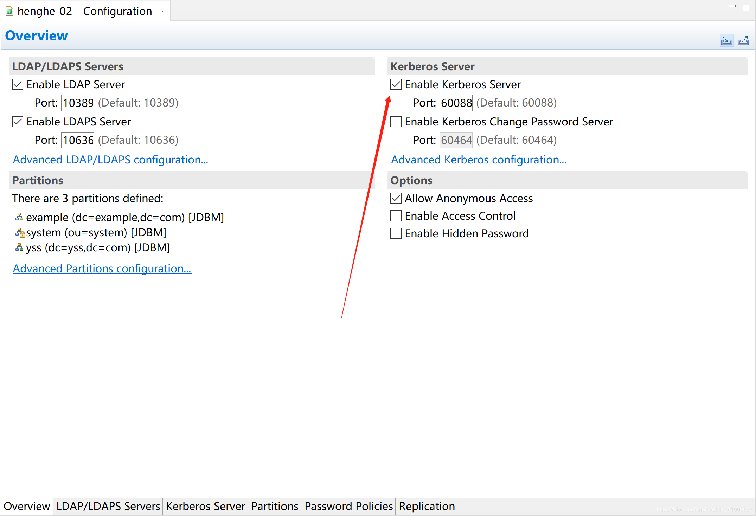Click the Overview page title
This screenshot has height=516, width=756.
37,36
